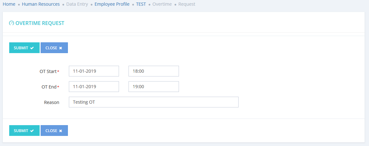Click the checkmark icon on the top Submit button
The image size is (369, 146).
point(32,48)
